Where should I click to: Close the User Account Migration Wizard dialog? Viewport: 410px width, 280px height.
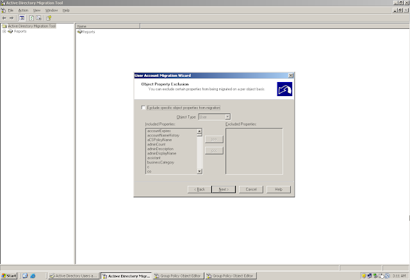[x=290, y=76]
